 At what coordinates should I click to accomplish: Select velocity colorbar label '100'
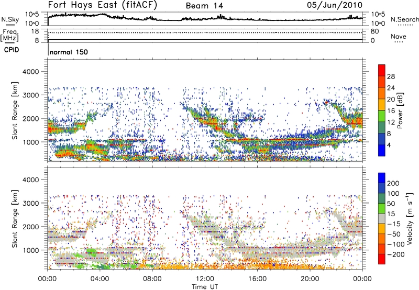pyautogui.click(x=393, y=194)
